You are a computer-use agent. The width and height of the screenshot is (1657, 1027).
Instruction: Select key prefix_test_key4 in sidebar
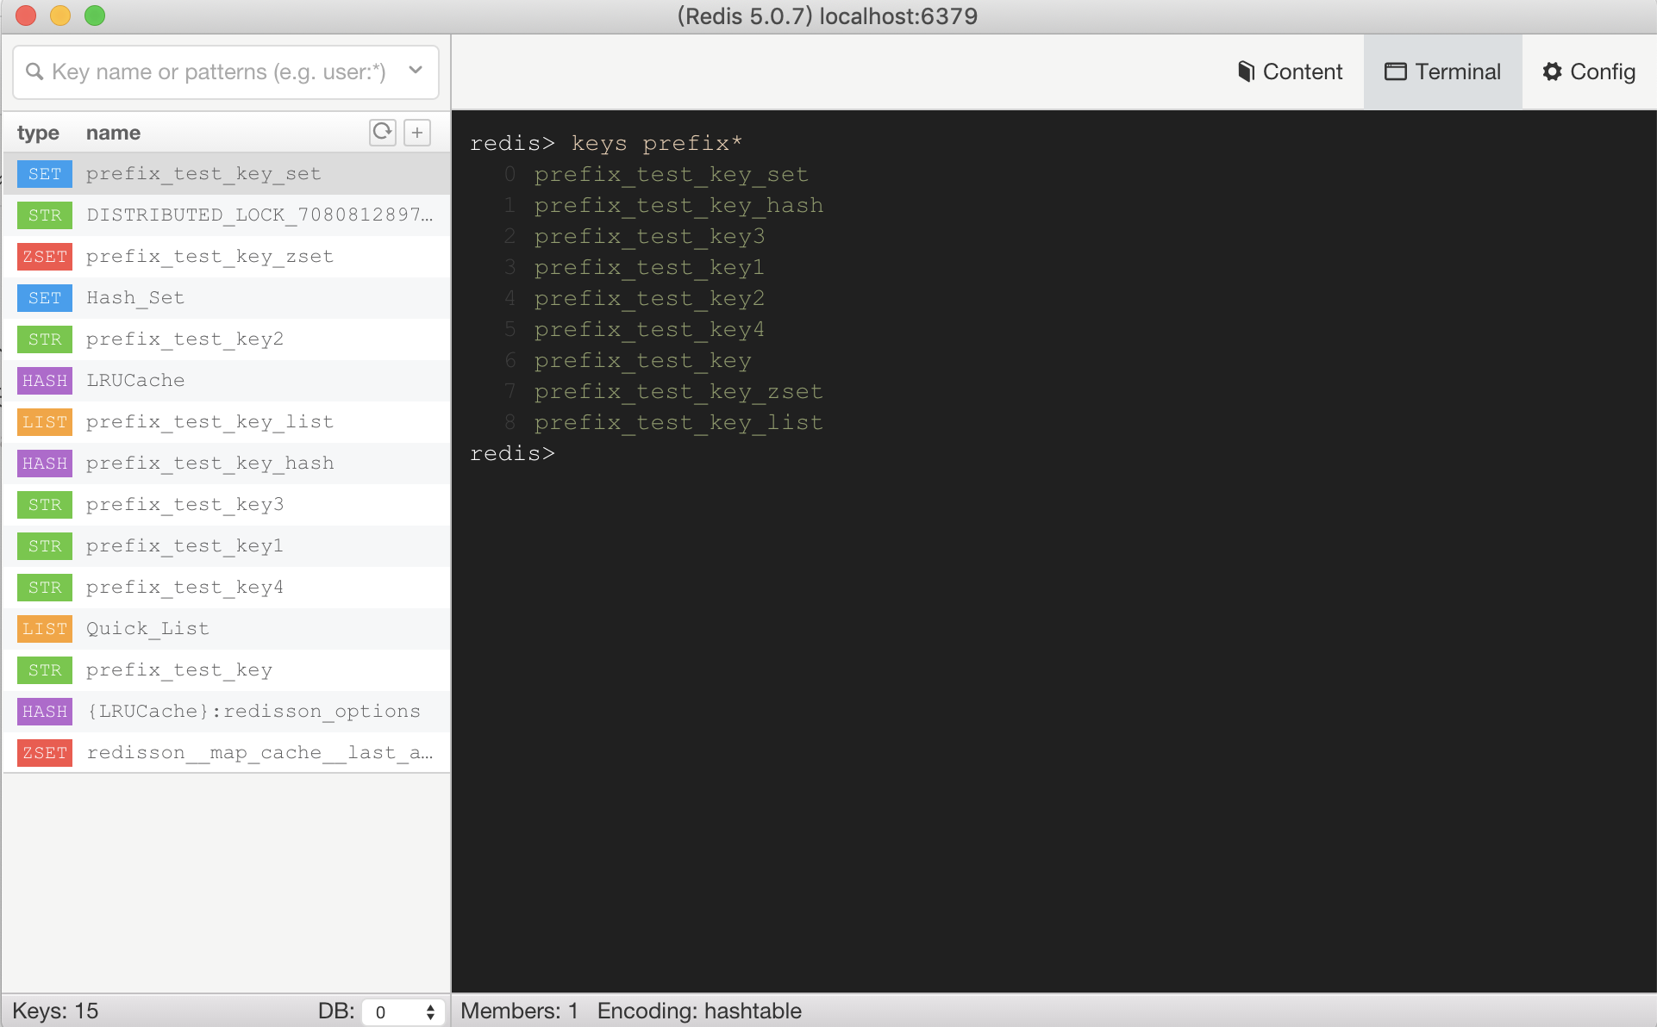(226, 588)
